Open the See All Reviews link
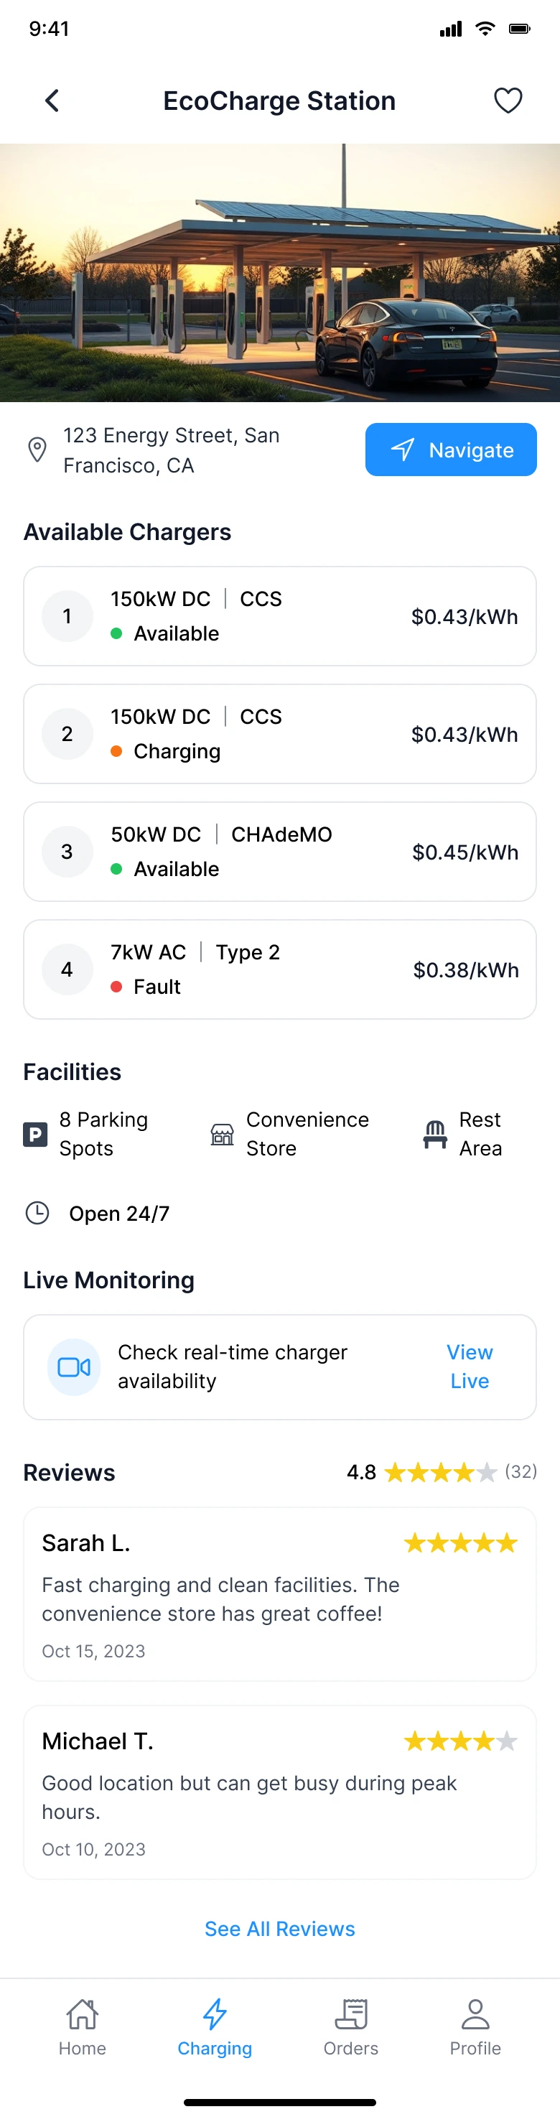This screenshot has height=2127, width=560. coord(279,1929)
